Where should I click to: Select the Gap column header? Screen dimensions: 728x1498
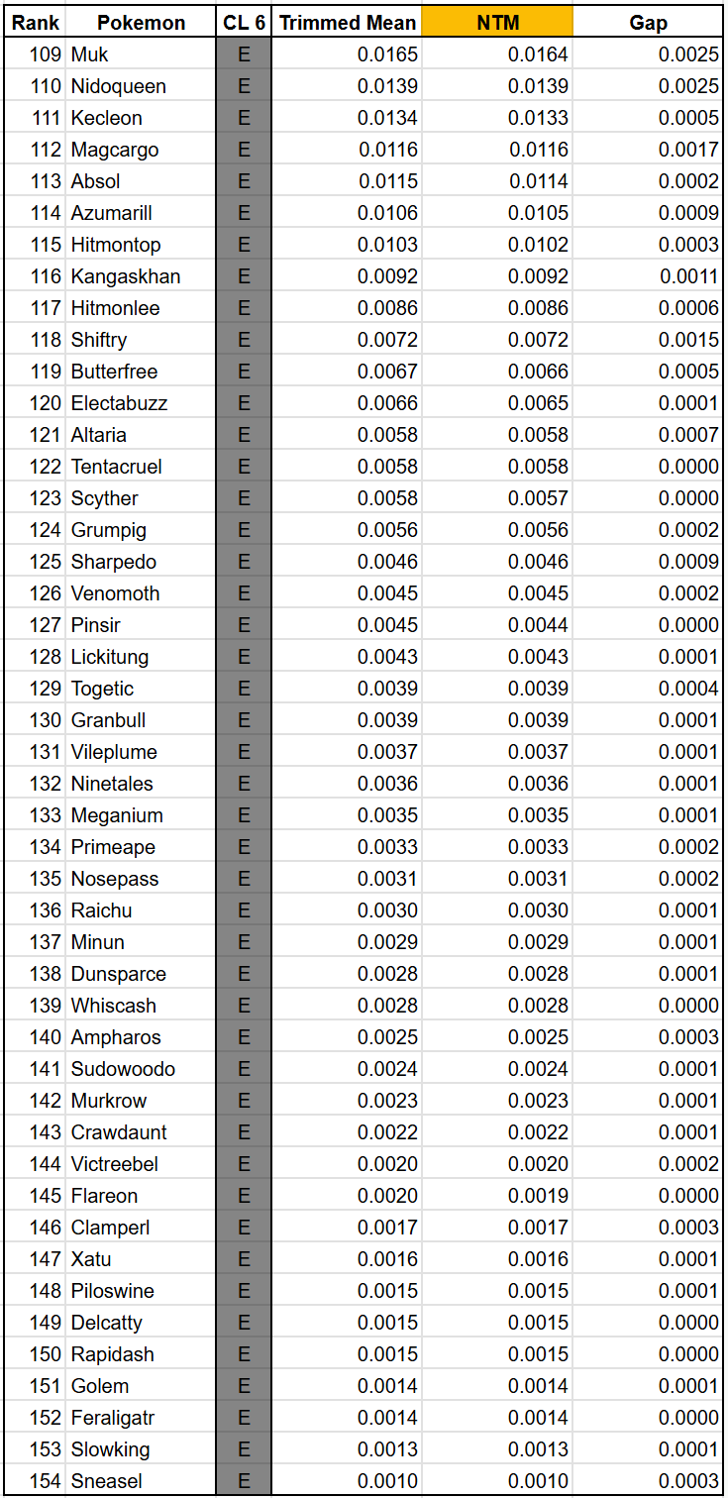[x=649, y=22]
